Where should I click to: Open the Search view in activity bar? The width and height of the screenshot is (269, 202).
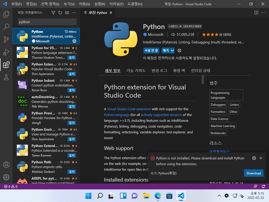coord(6,27)
